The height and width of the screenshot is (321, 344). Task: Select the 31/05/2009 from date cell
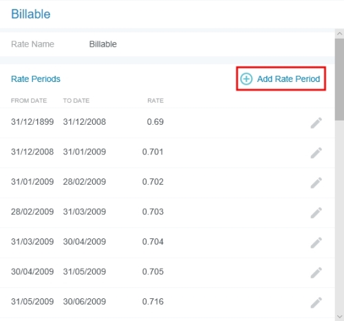click(32, 302)
